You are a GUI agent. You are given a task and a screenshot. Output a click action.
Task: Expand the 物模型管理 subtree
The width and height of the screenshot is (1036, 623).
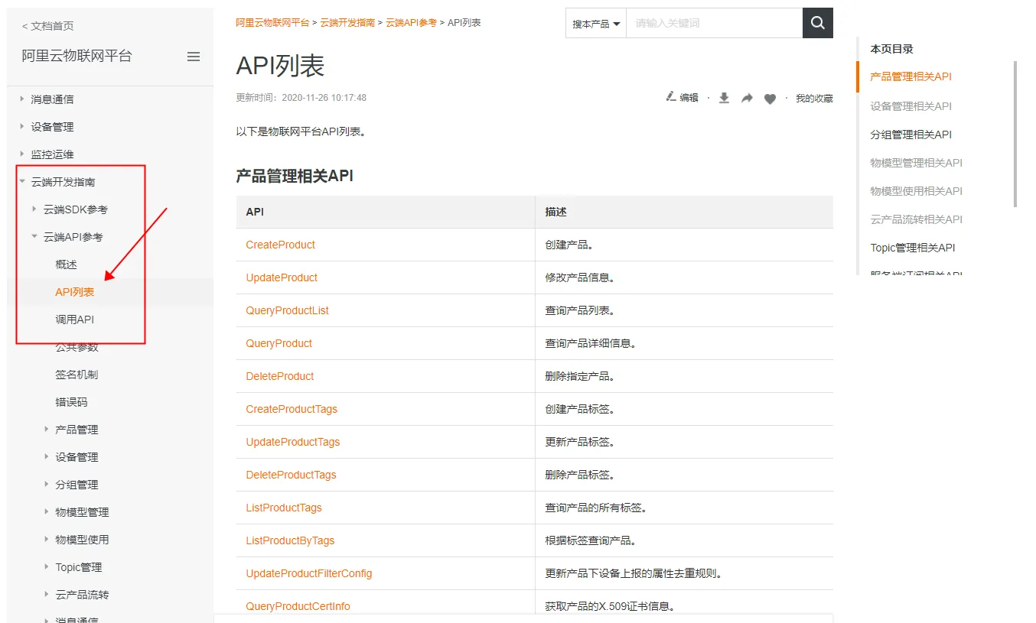47,511
